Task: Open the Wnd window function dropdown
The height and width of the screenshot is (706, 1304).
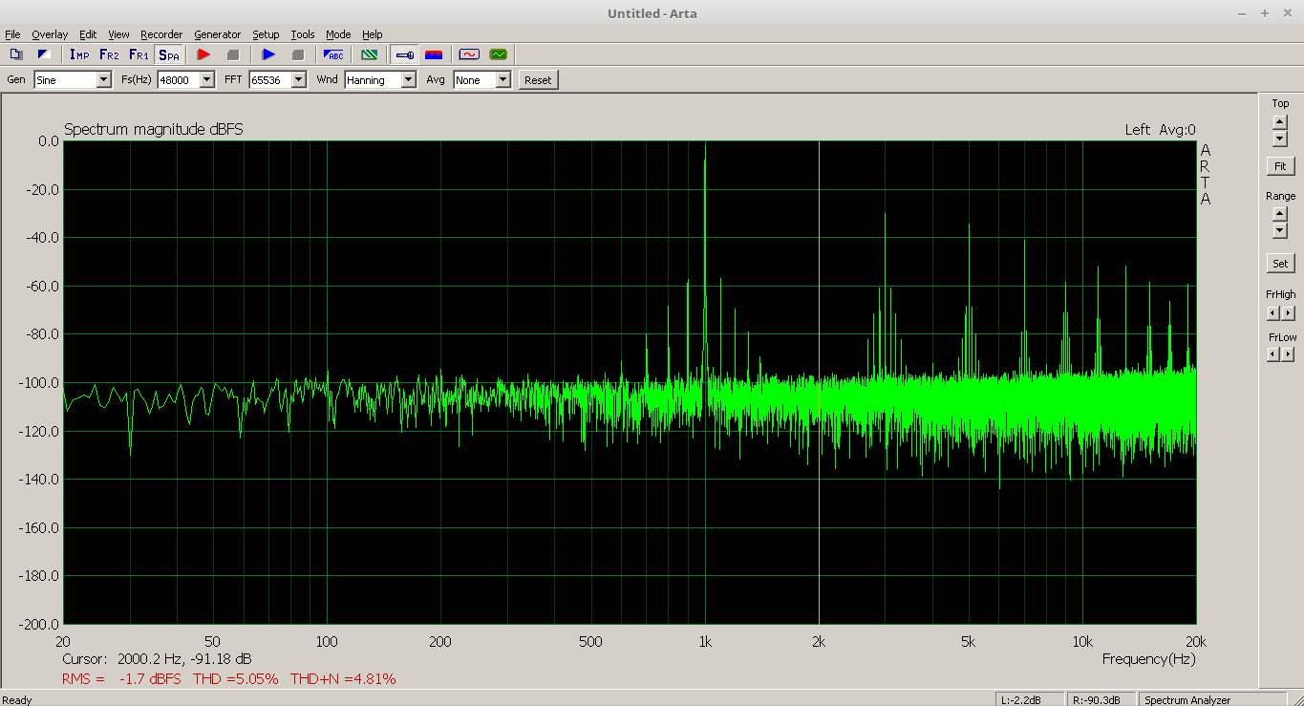Action: 408,80
